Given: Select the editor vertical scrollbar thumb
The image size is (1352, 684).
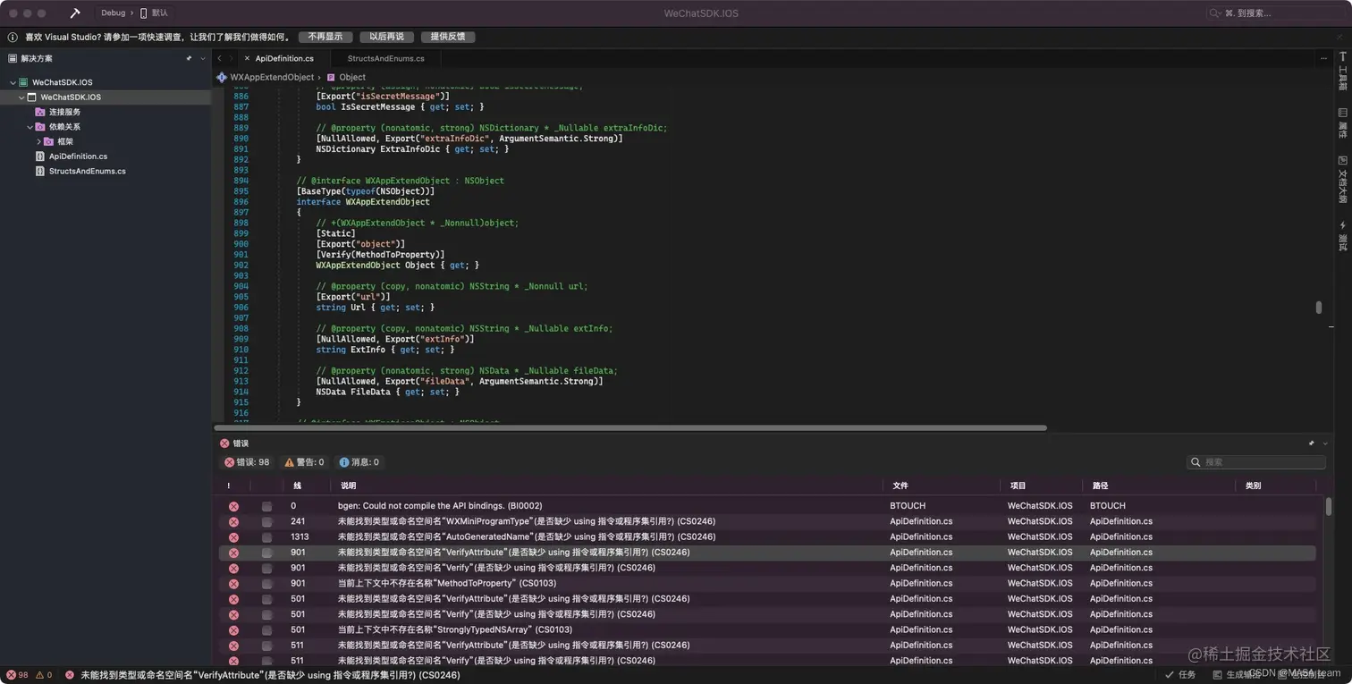Looking at the screenshot, I should pyautogui.click(x=1318, y=308).
